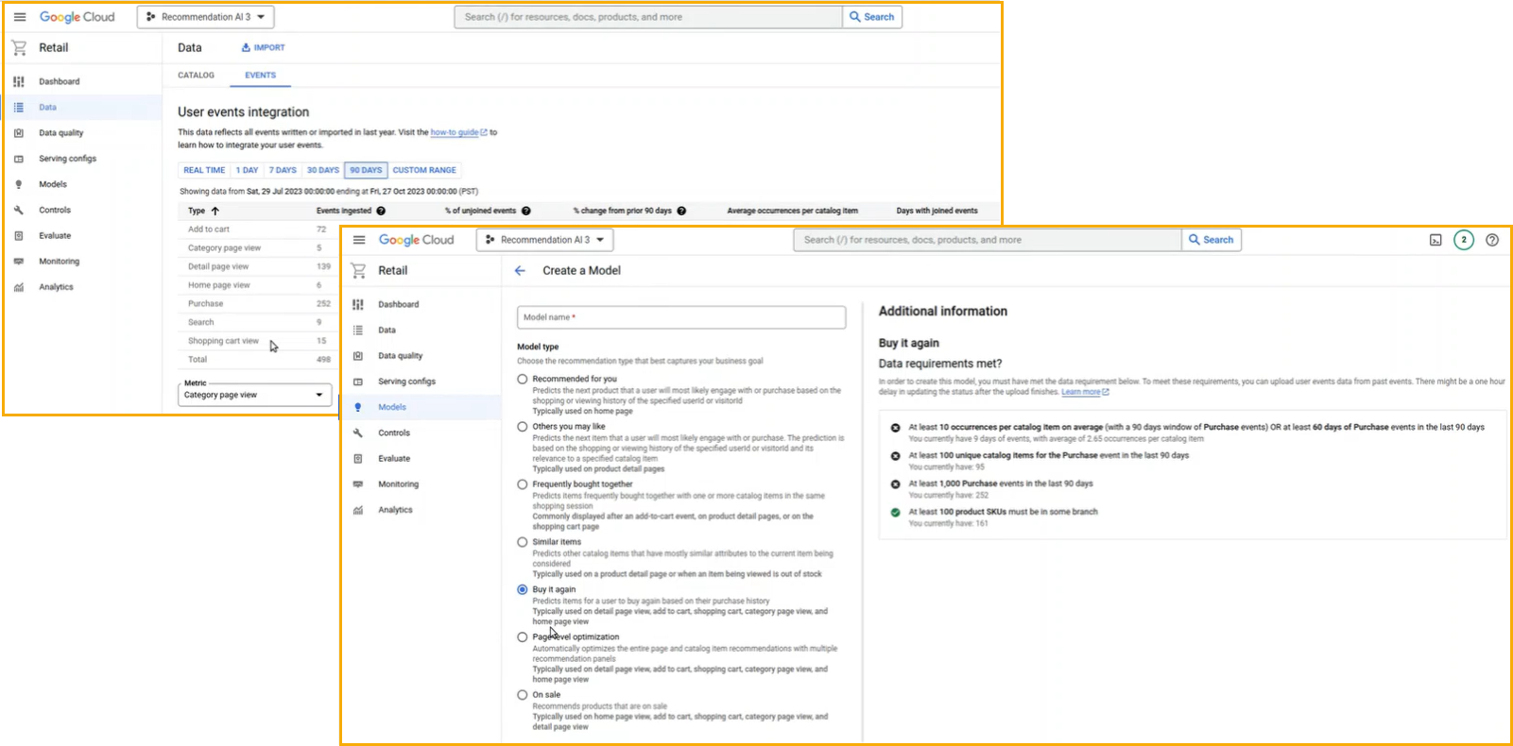Viewport: 1513px width, 746px height.
Task: Open the Recommendation AI 3 project selector in back window
Action: pos(205,17)
